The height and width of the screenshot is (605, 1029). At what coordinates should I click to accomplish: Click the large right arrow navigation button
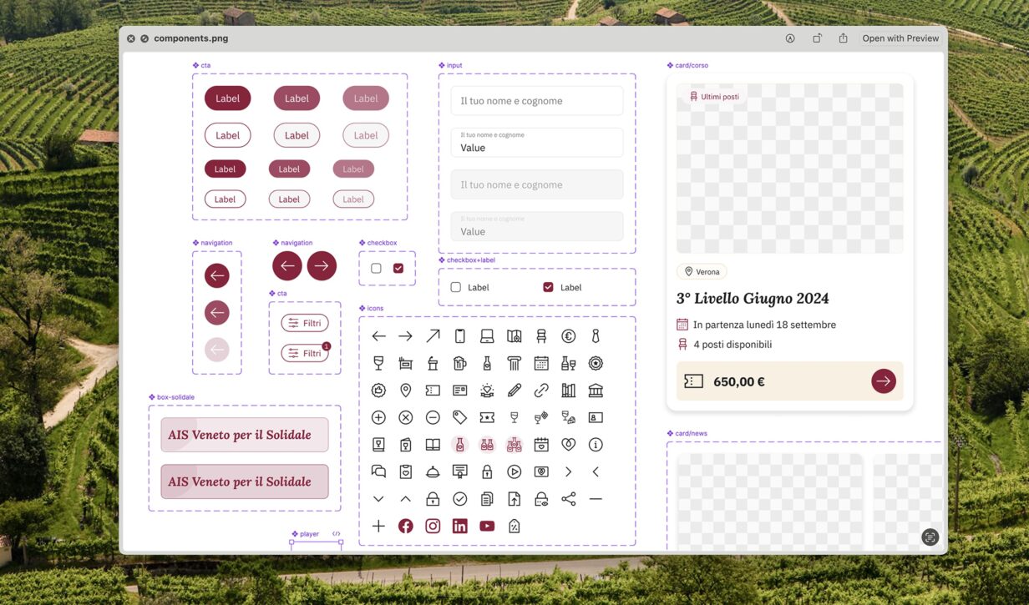[322, 265]
